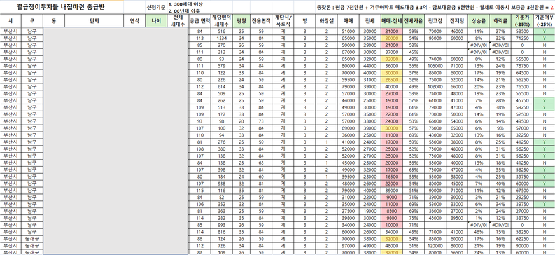The height and width of the screenshot is (255, 555).
Task: Select the '2. 00년대 이후' criteria text
Action: point(184,11)
